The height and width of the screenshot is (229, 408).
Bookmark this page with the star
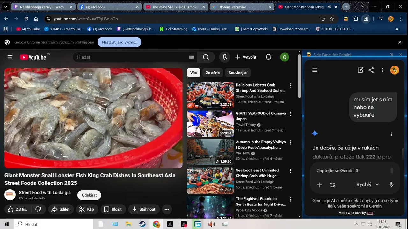tap(332, 19)
